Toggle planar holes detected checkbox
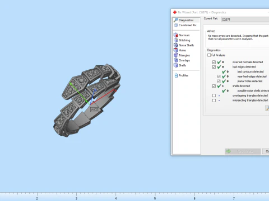 (219, 81)
